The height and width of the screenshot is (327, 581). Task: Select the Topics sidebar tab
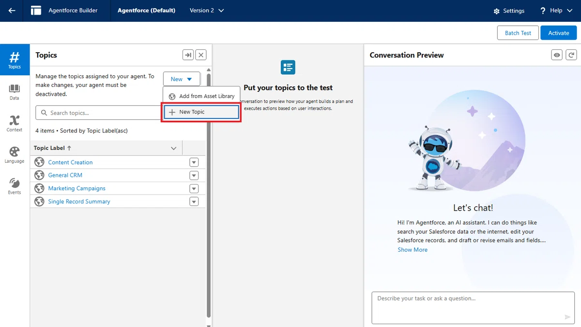pyautogui.click(x=15, y=60)
